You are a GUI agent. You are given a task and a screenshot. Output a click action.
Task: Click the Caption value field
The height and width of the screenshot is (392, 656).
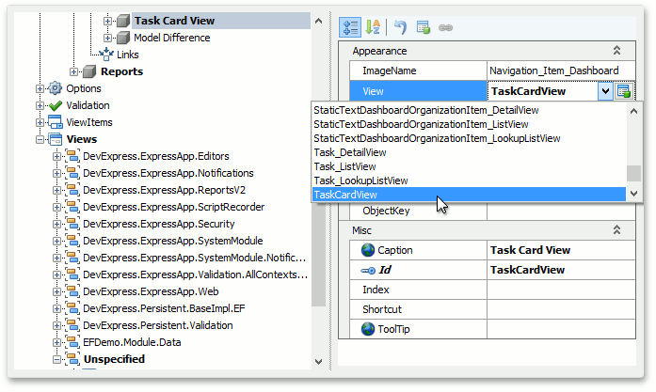click(561, 250)
